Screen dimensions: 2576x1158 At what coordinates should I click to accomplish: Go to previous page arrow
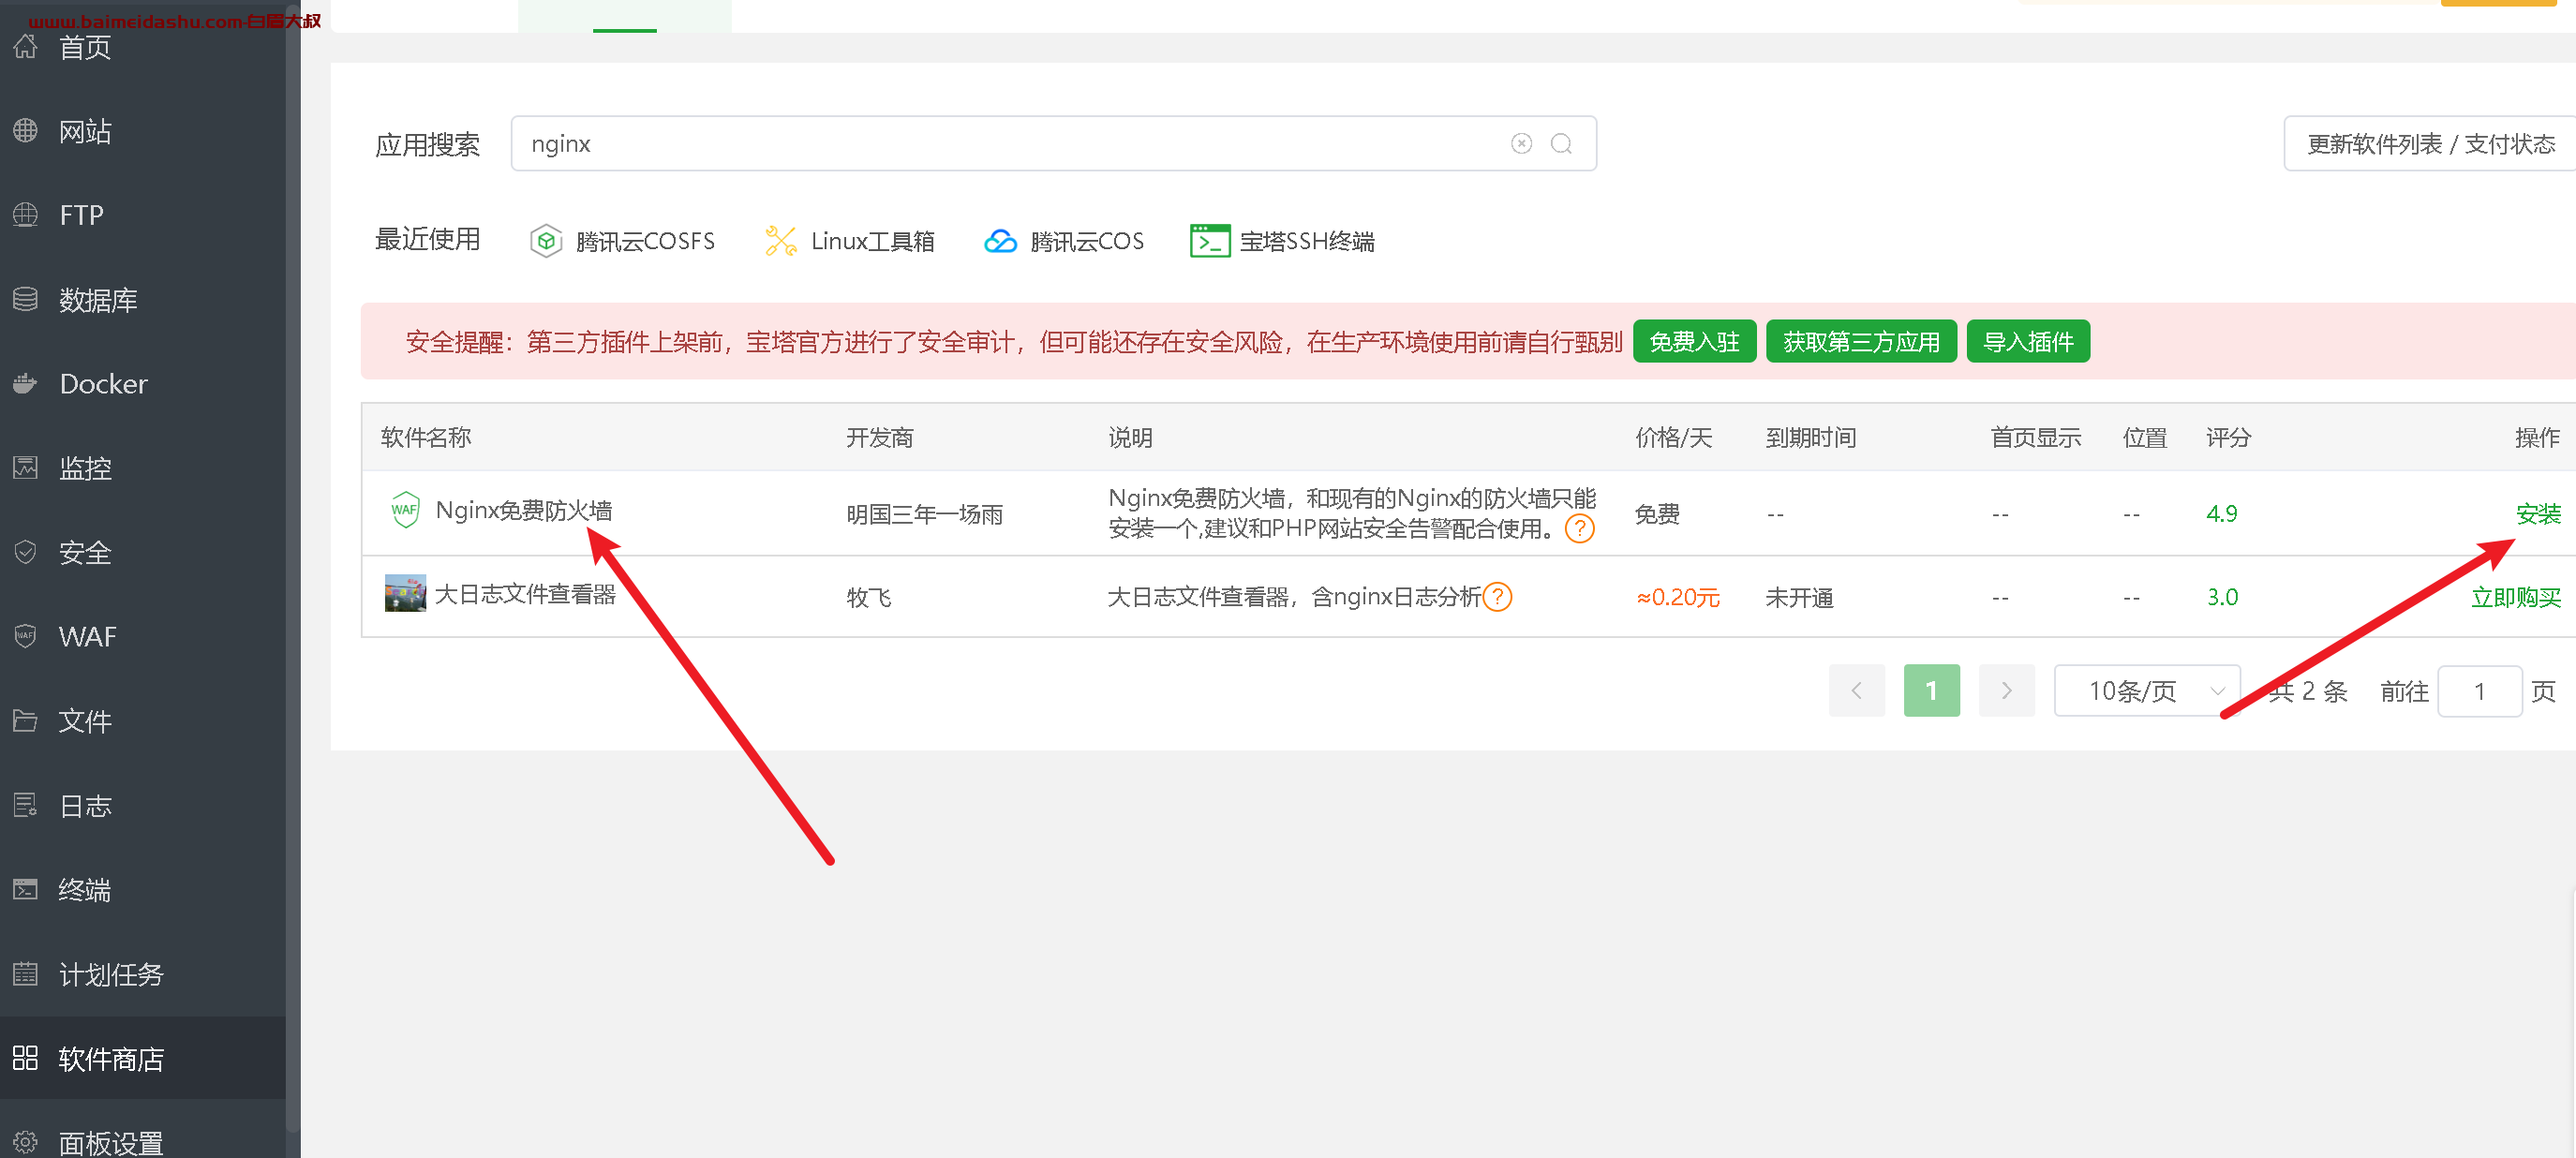(x=1857, y=691)
